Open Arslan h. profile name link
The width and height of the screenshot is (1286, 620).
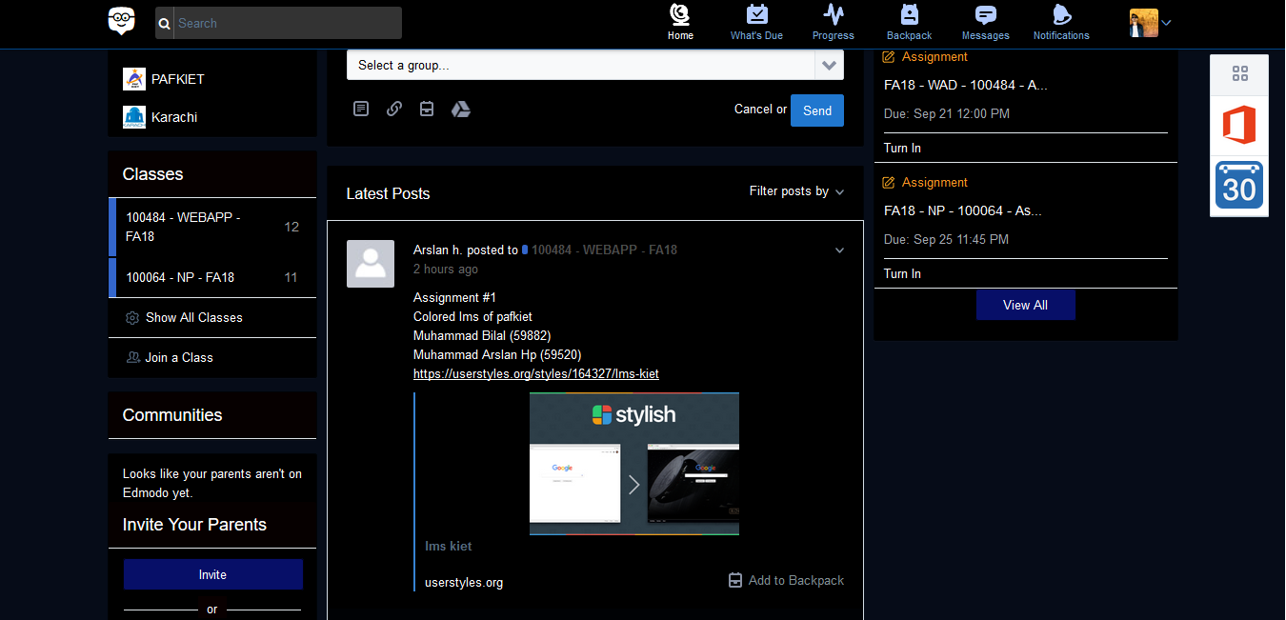tap(437, 250)
